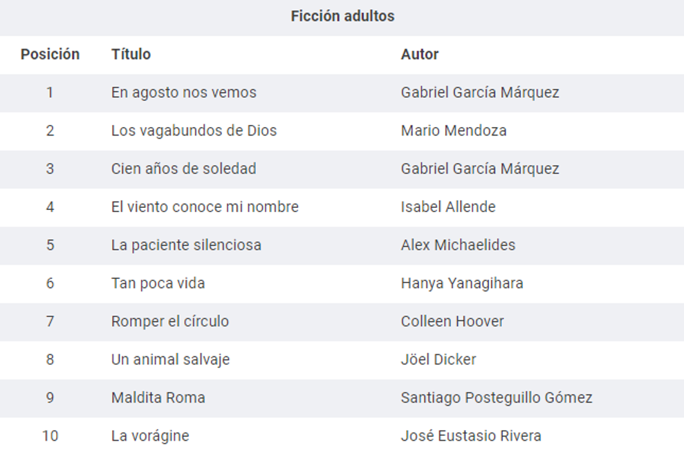
Task: Click the 'Autor' column header
Action: pos(419,55)
